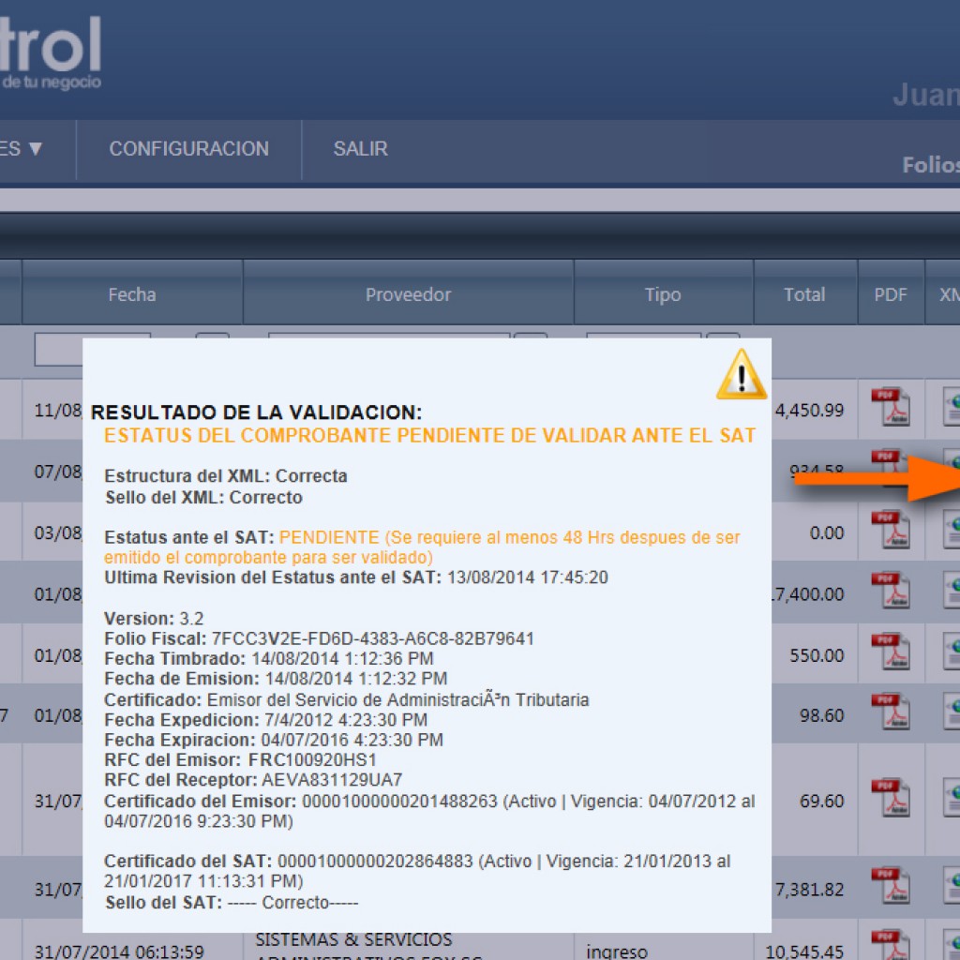Viewport: 960px width, 960px height.
Task: Click the Fecha filter input field
Action: [x=59, y=350]
